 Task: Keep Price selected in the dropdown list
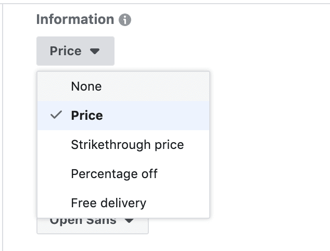(87, 116)
